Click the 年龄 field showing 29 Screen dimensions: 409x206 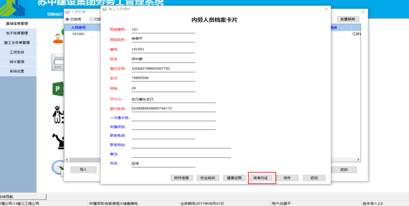coord(163,89)
